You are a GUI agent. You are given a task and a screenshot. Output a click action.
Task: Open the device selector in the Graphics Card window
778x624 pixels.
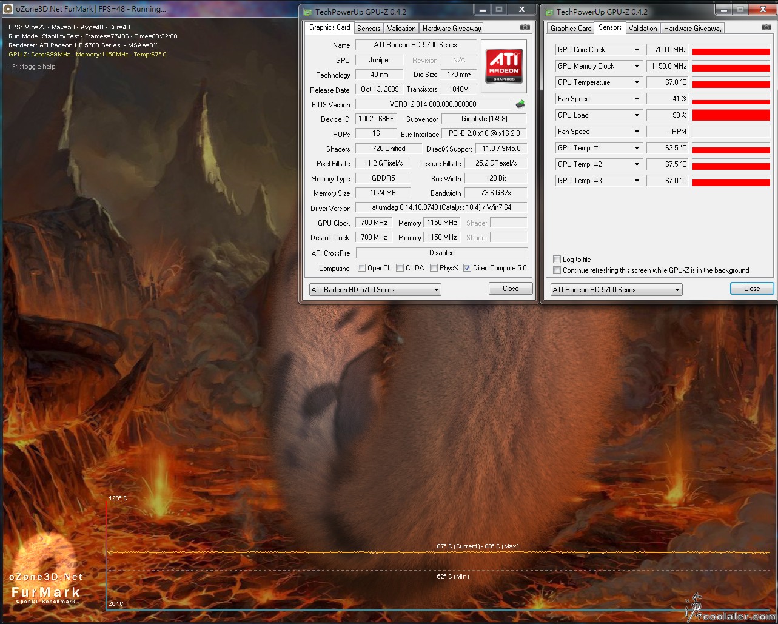[375, 290]
